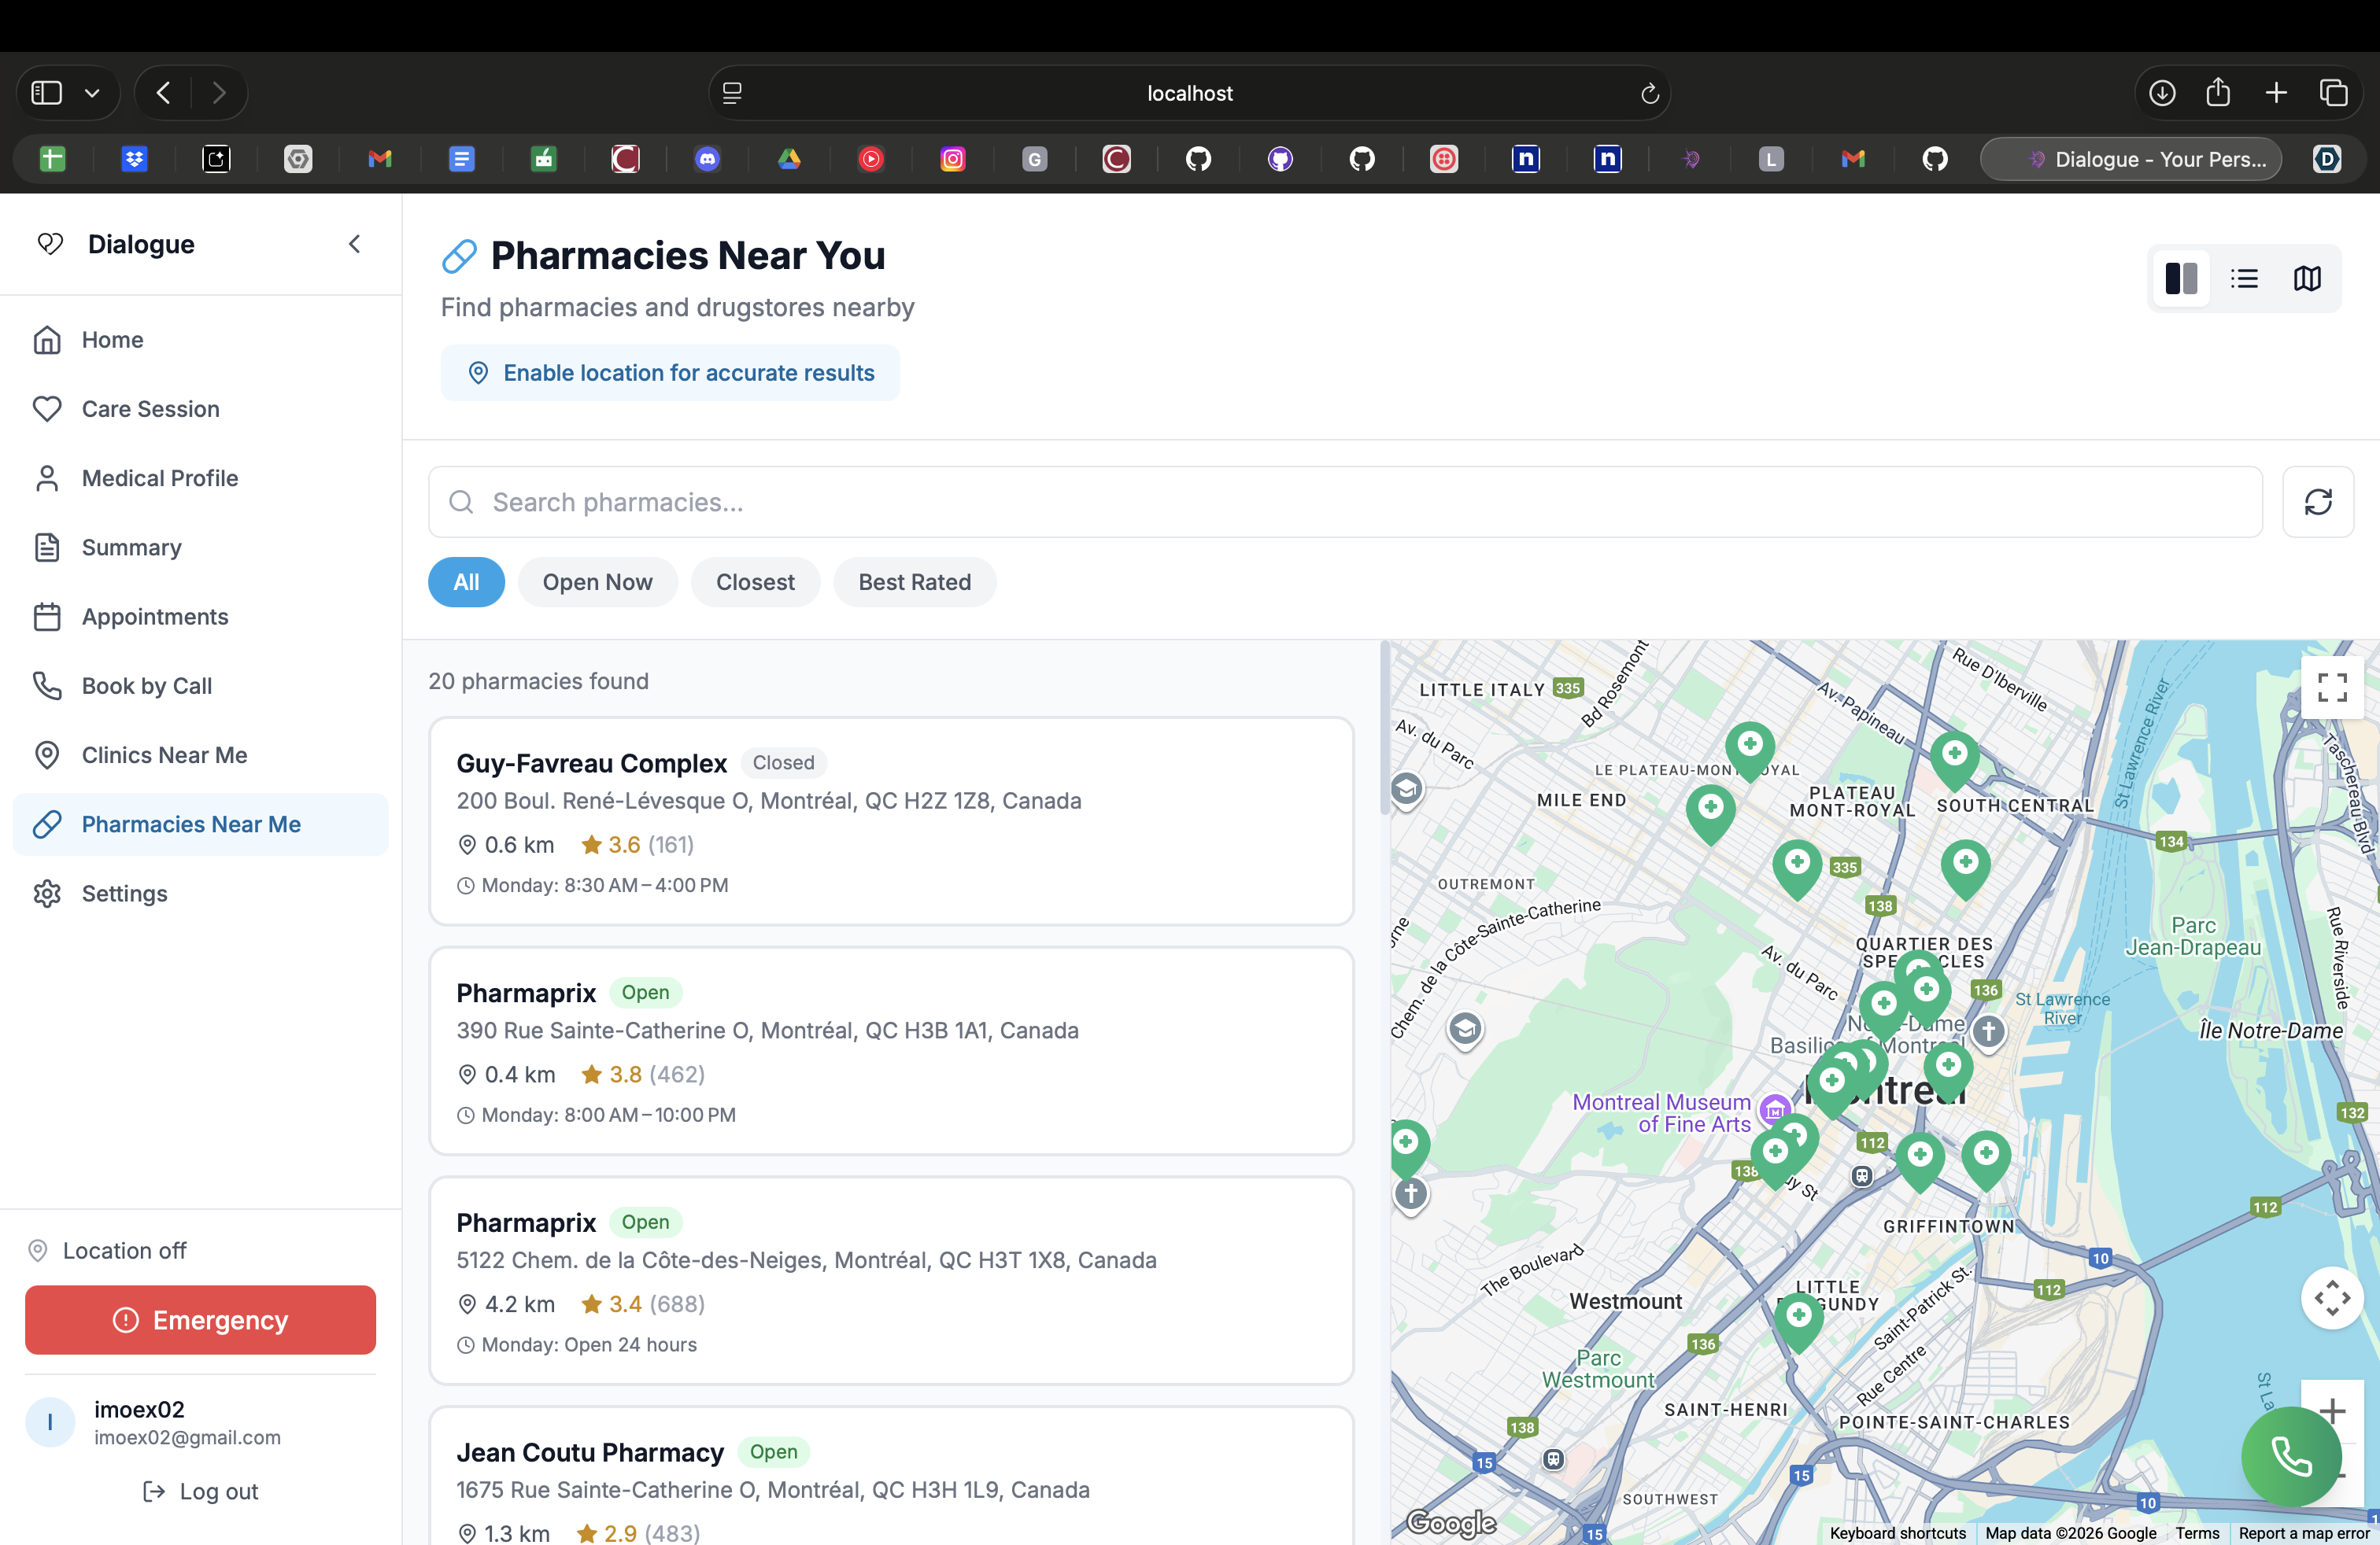Switch to list-only view icon
Screen dimensions: 2380x1545
coord(2244,278)
